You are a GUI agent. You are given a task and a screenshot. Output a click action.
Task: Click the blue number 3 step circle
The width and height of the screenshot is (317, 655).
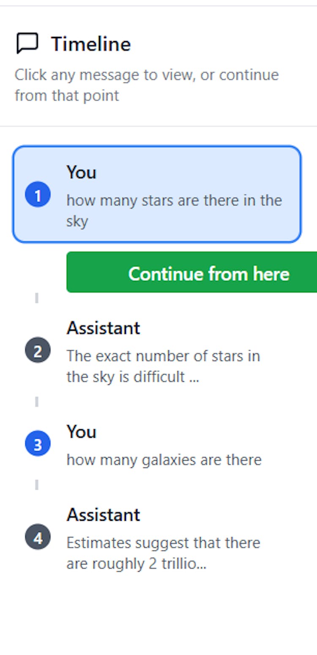click(x=38, y=444)
